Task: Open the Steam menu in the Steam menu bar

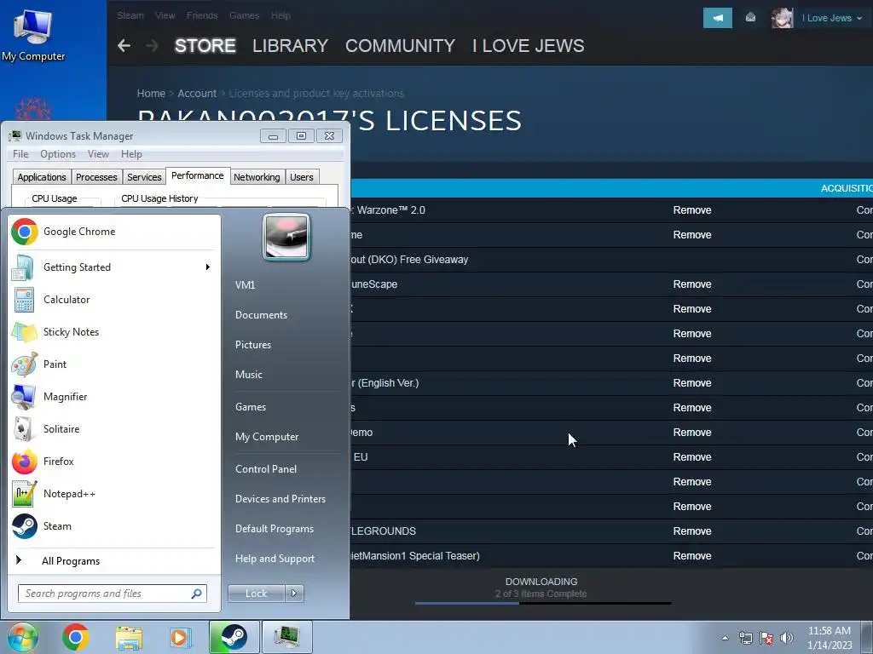Action: 130,15
